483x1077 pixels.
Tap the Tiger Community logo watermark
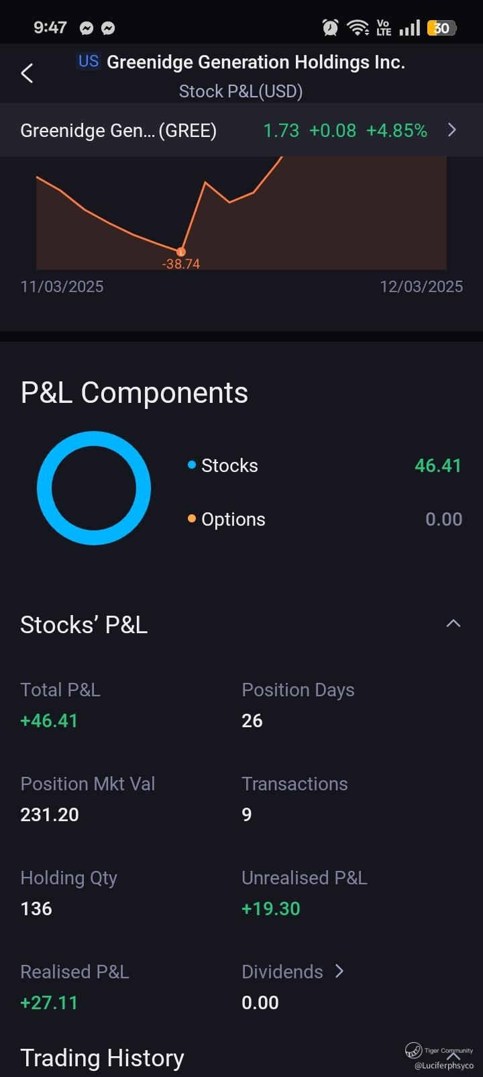[414, 1050]
